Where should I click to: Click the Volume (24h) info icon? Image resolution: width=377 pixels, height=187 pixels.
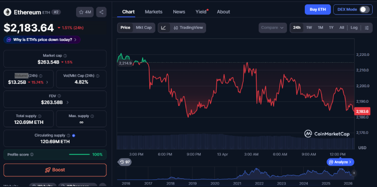point(40,76)
